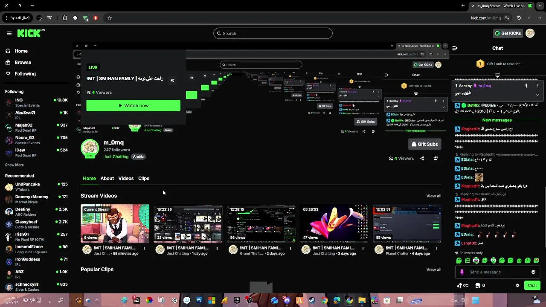Viewport: 546px width, 307px height.
Task: Select the About channel tab
Action: pos(107,178)
